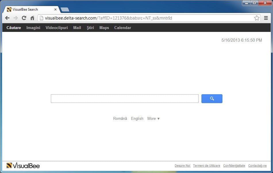Choose the Română language

(x=120, y=118)
